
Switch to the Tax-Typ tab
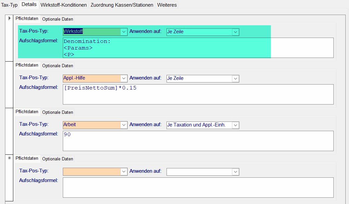point(9,5)
